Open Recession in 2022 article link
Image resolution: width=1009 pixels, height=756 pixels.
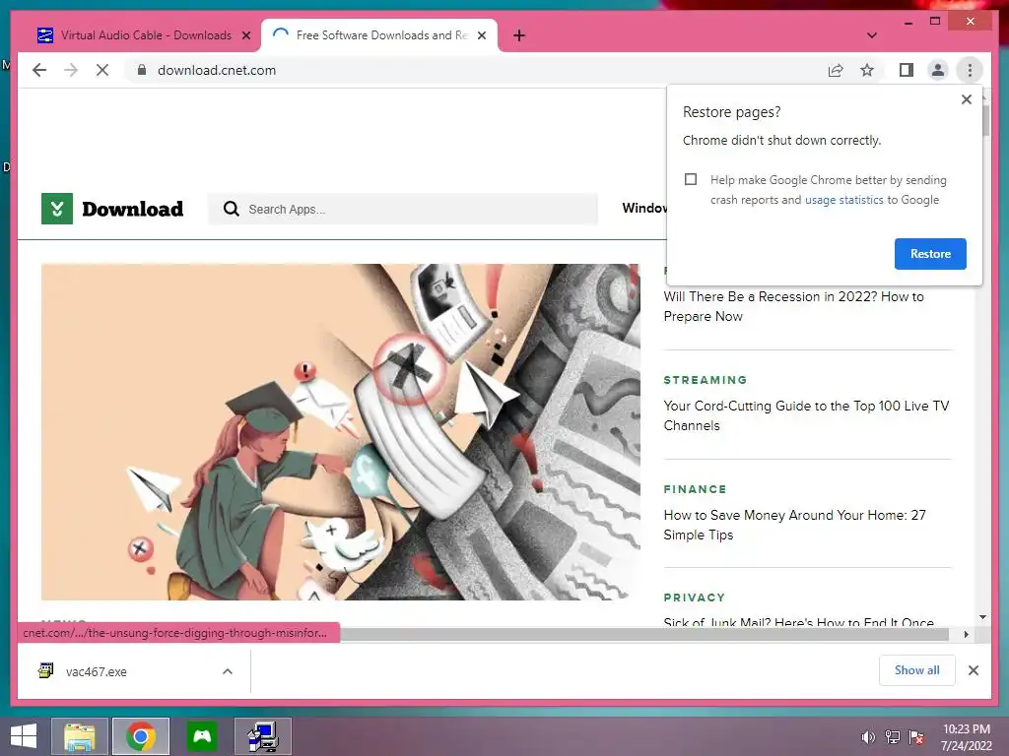pos(793,306)
